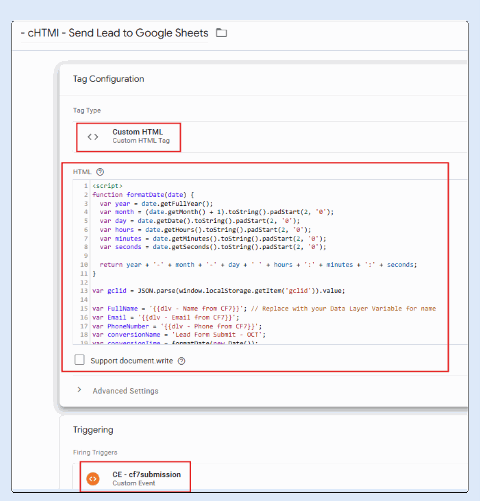Click the return statement in formatDate

[x=258, y=265]
